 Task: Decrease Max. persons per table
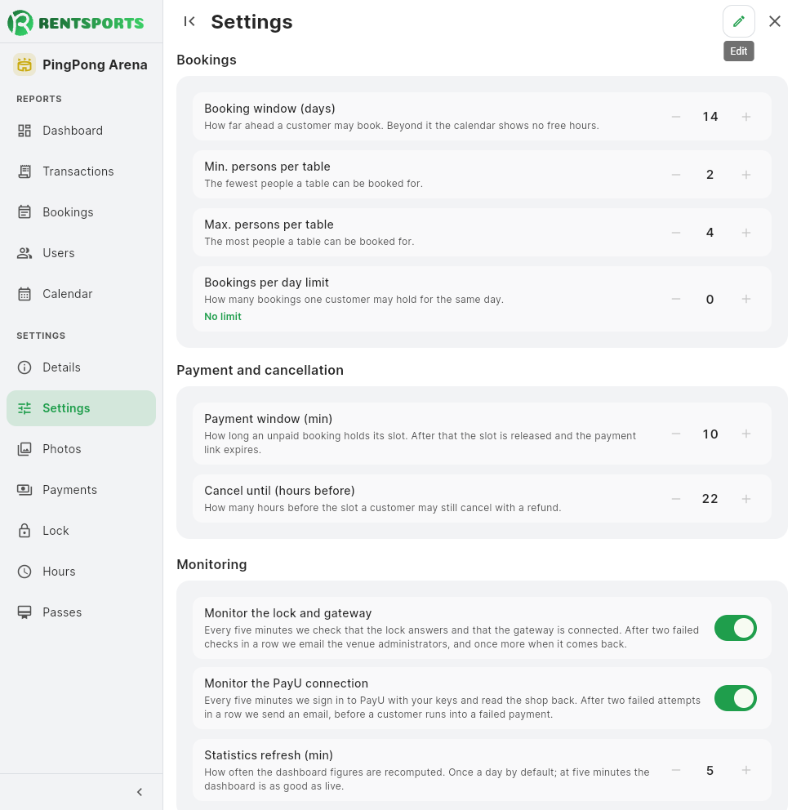pos(675,233)
